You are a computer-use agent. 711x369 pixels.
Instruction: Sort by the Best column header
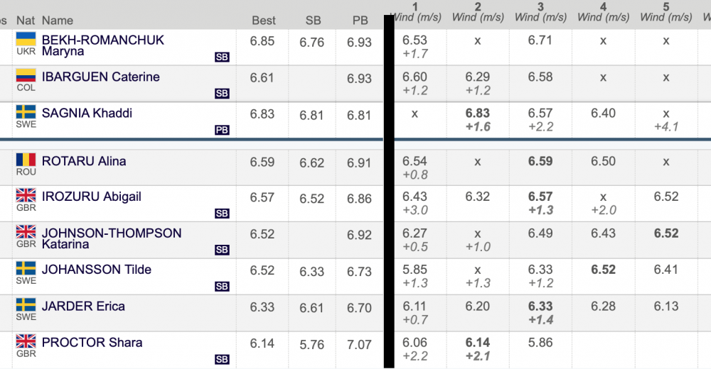click(264, 21)
